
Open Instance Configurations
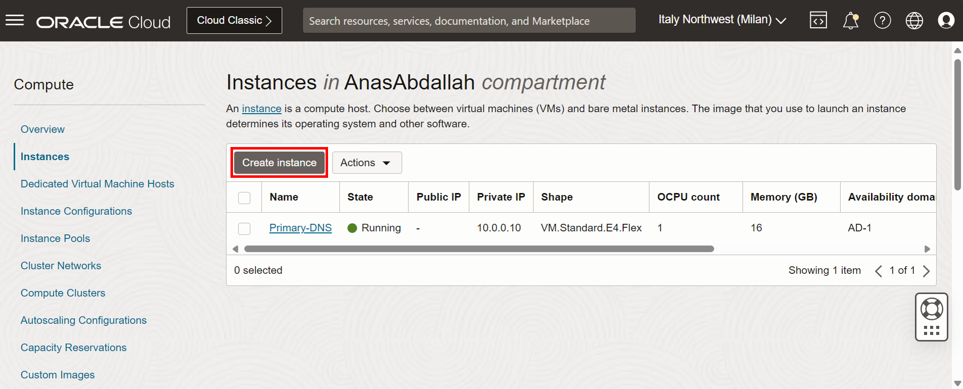point(76,211)
